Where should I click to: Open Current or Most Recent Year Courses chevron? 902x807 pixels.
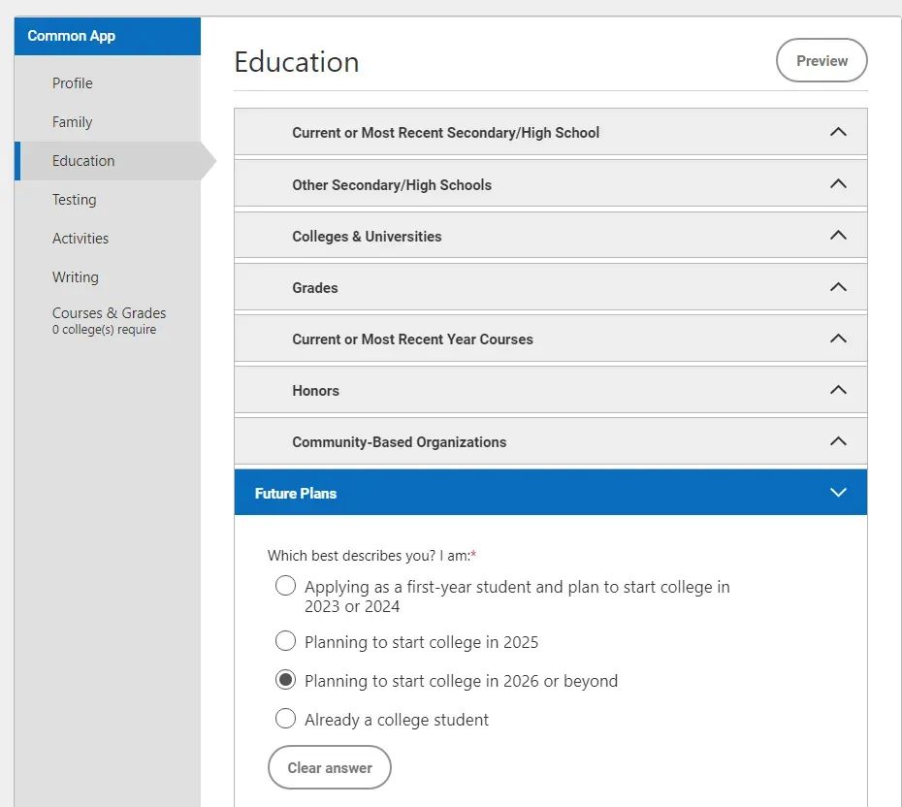[x=838, y=339]
